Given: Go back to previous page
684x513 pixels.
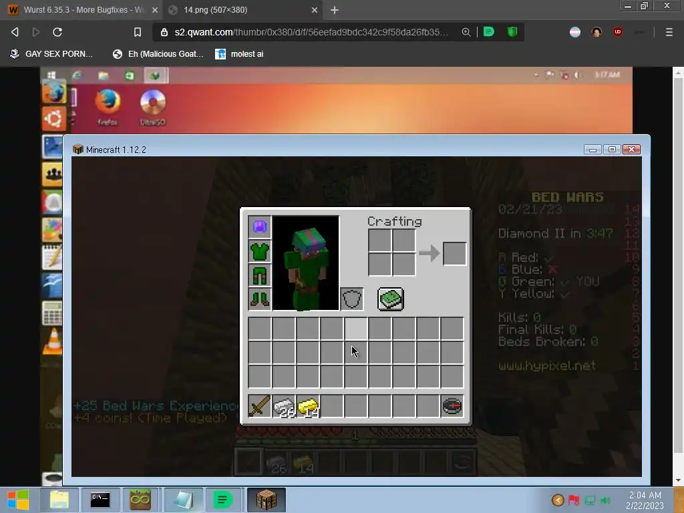Looking at the screenshot, I should (x=15, y=32).
